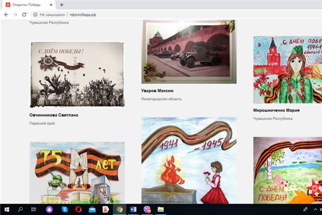Open Овчинникова Светлана's black-and-white postcard
Screen dimensions: 322x215
77,75
